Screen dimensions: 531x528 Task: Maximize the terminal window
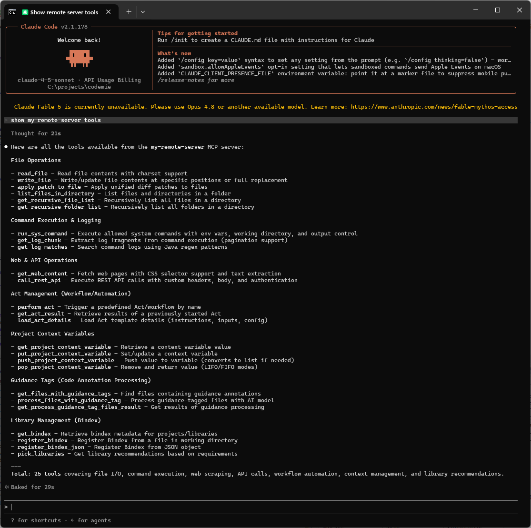[498, 10]
